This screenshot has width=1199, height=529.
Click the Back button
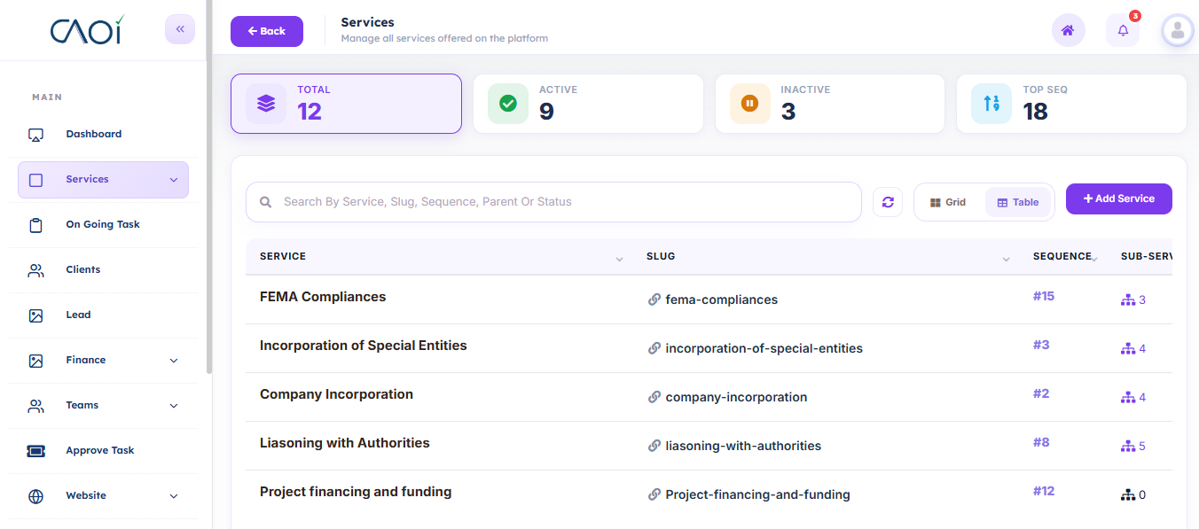point(267,31)
